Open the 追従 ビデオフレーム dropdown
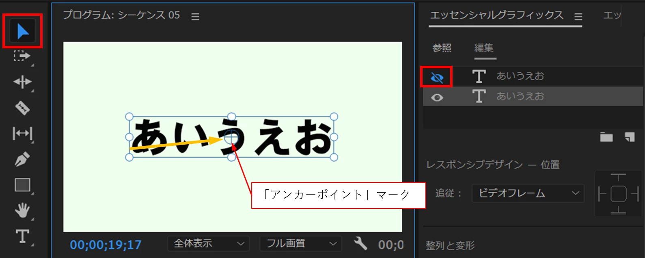 point(528,193)
